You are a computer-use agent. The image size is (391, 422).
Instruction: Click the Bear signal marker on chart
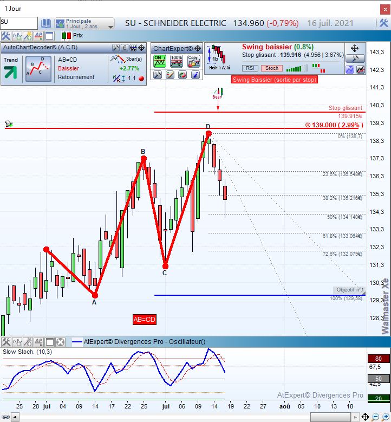[x=217, y=94]
